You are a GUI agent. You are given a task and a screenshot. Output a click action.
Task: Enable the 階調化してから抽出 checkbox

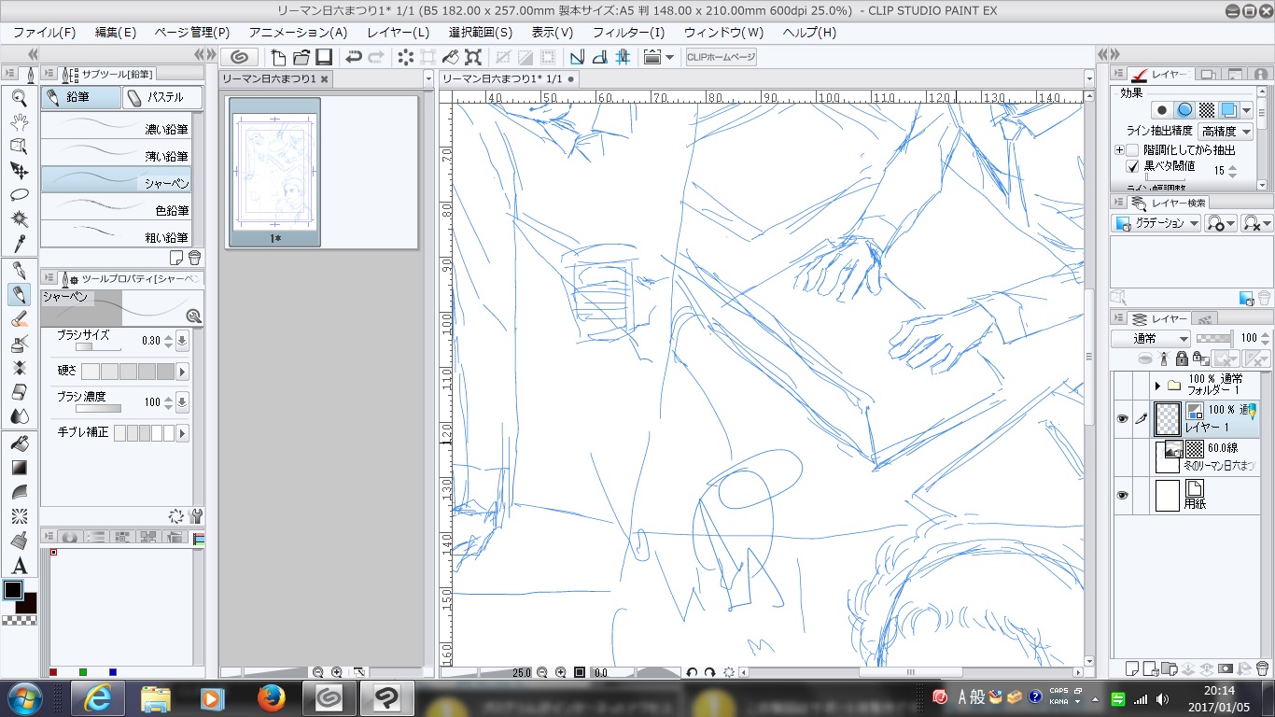click(1133, 150)
